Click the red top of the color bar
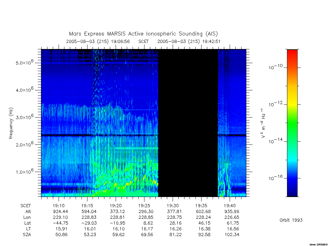The width and height of the screenshot is (328, 246). coord(292,52)
